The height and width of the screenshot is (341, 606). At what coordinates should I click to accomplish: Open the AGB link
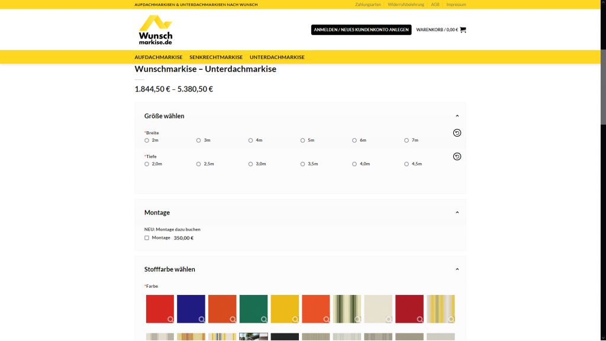point(435,5)
